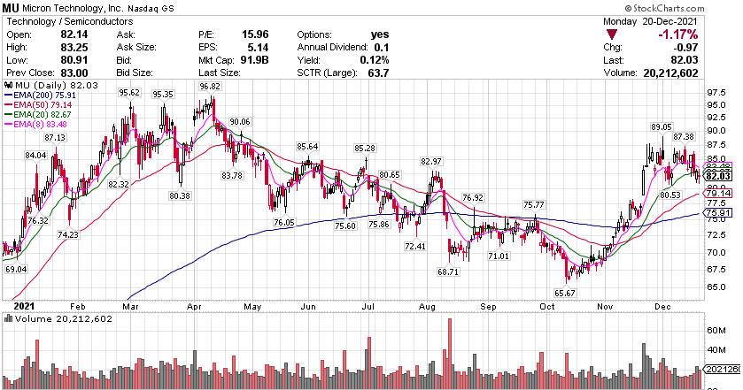Click the 95.35 high price label
Image resolution: width=743 pixels, height=390 pixels.
point(163,95)
